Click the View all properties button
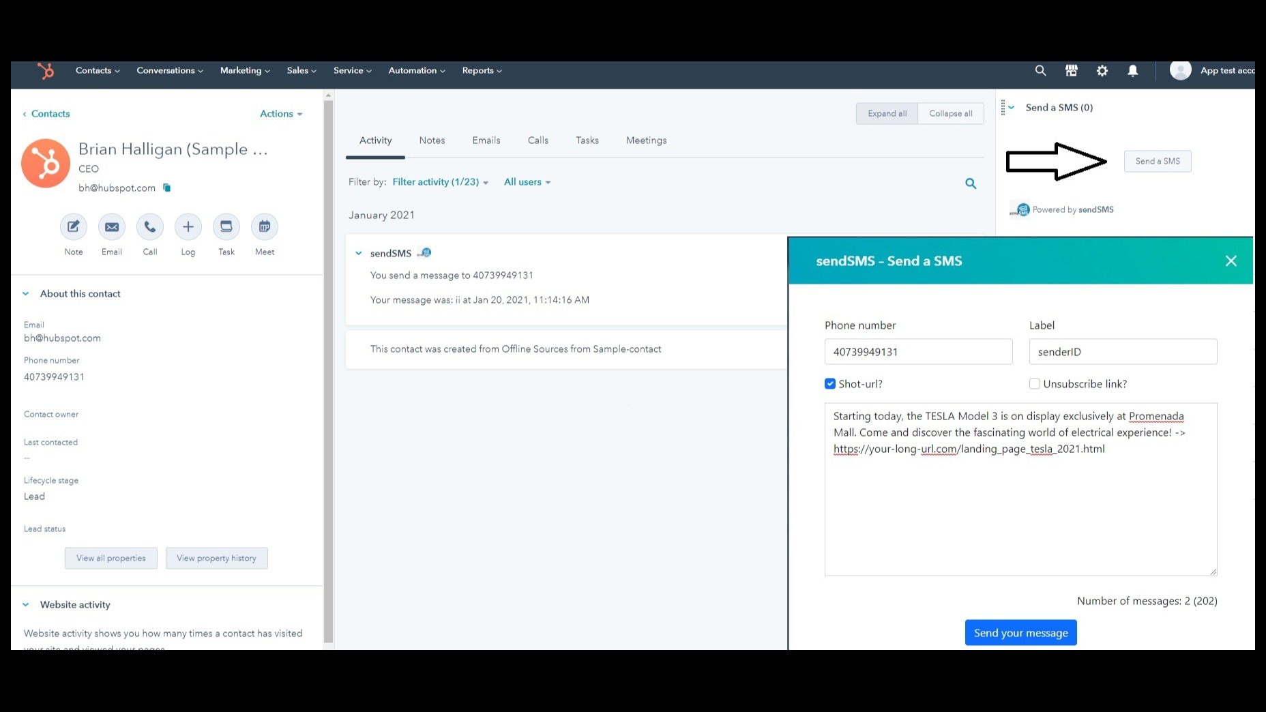The image size is (1266, 712). coord(111,559)
